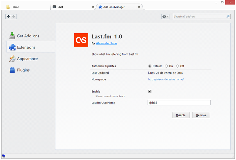The width and height of the screenshot is (236, 160).
Task: Go forward with the right arrow button
Action: pyautogui.click(x=14, y=16)
